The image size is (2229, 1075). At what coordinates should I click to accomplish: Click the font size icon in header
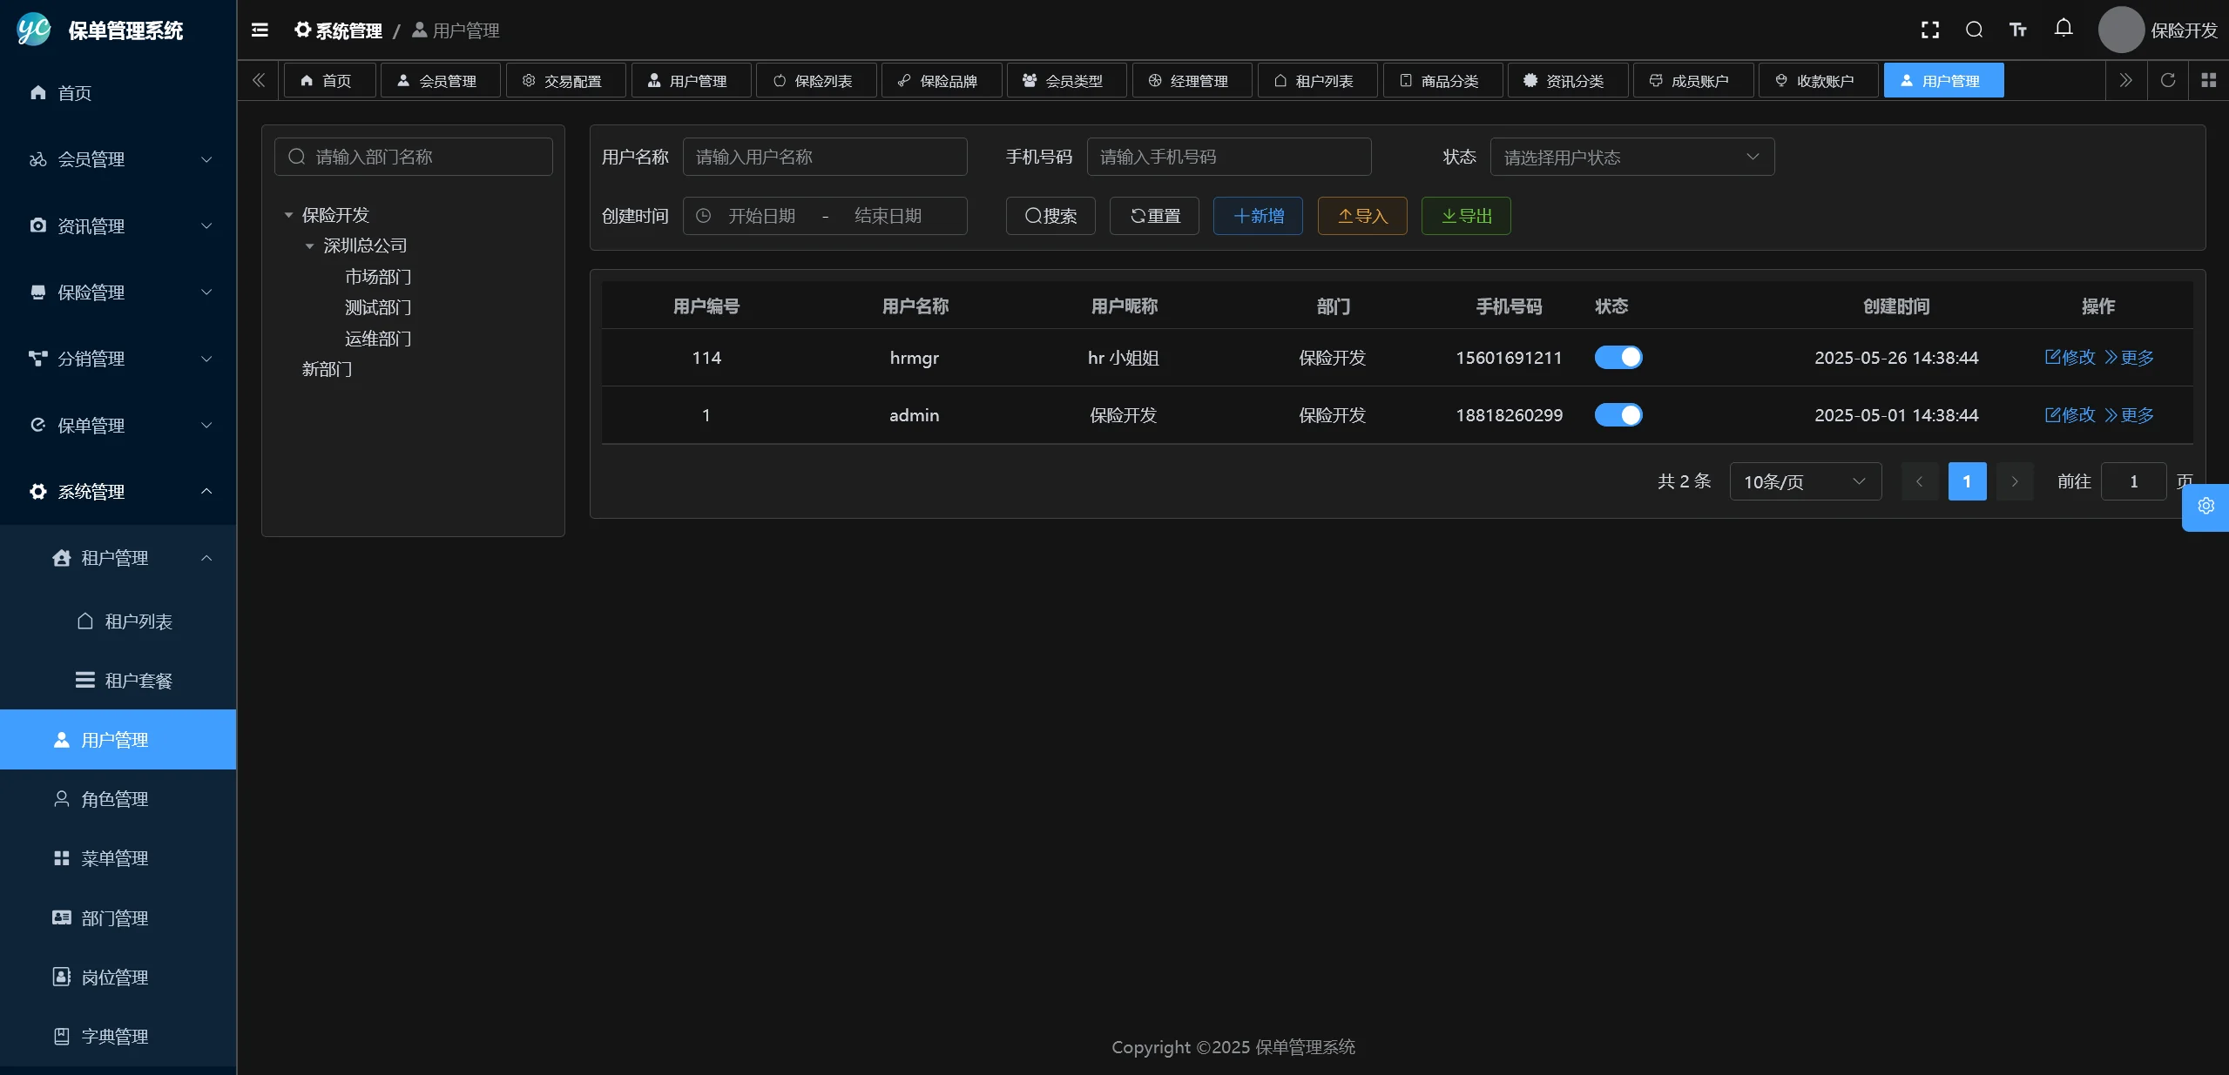pos(2017,30)
